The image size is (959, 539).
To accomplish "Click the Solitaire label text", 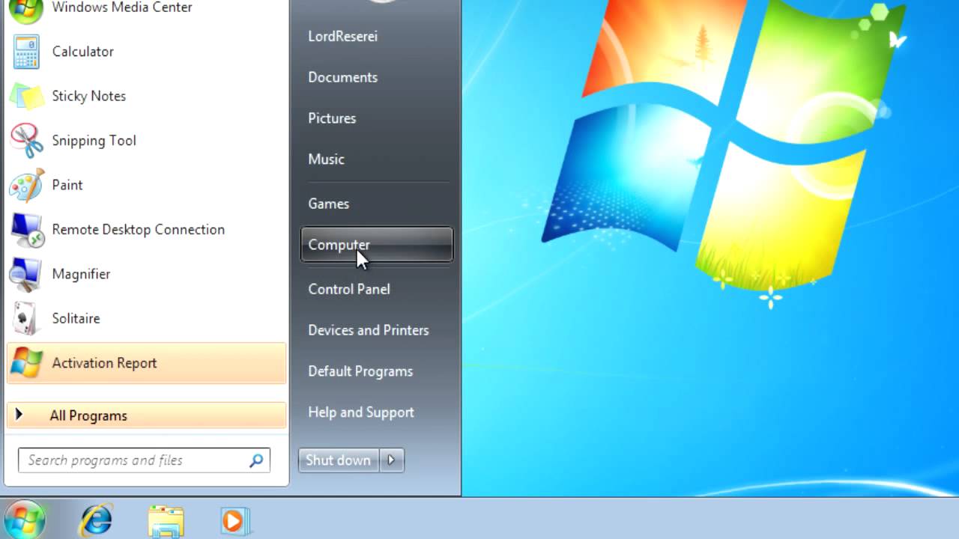I will coord(76,318).
